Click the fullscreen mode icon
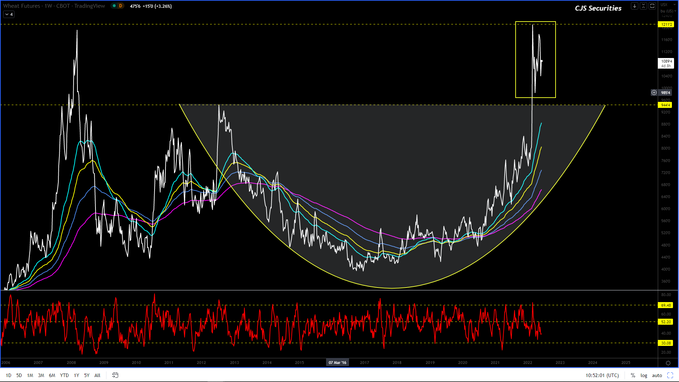 click(x=670, y=375)
